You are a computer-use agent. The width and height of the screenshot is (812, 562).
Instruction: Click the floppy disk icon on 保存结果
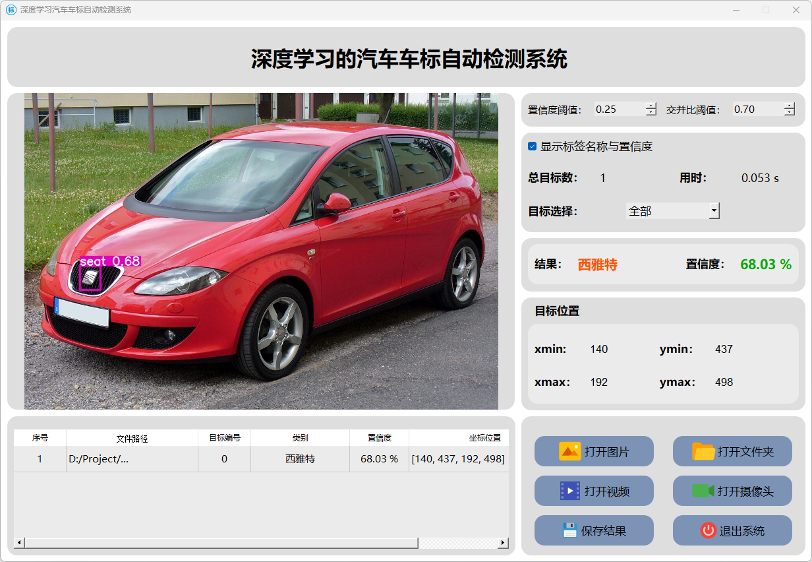click(x=570, y=530)
